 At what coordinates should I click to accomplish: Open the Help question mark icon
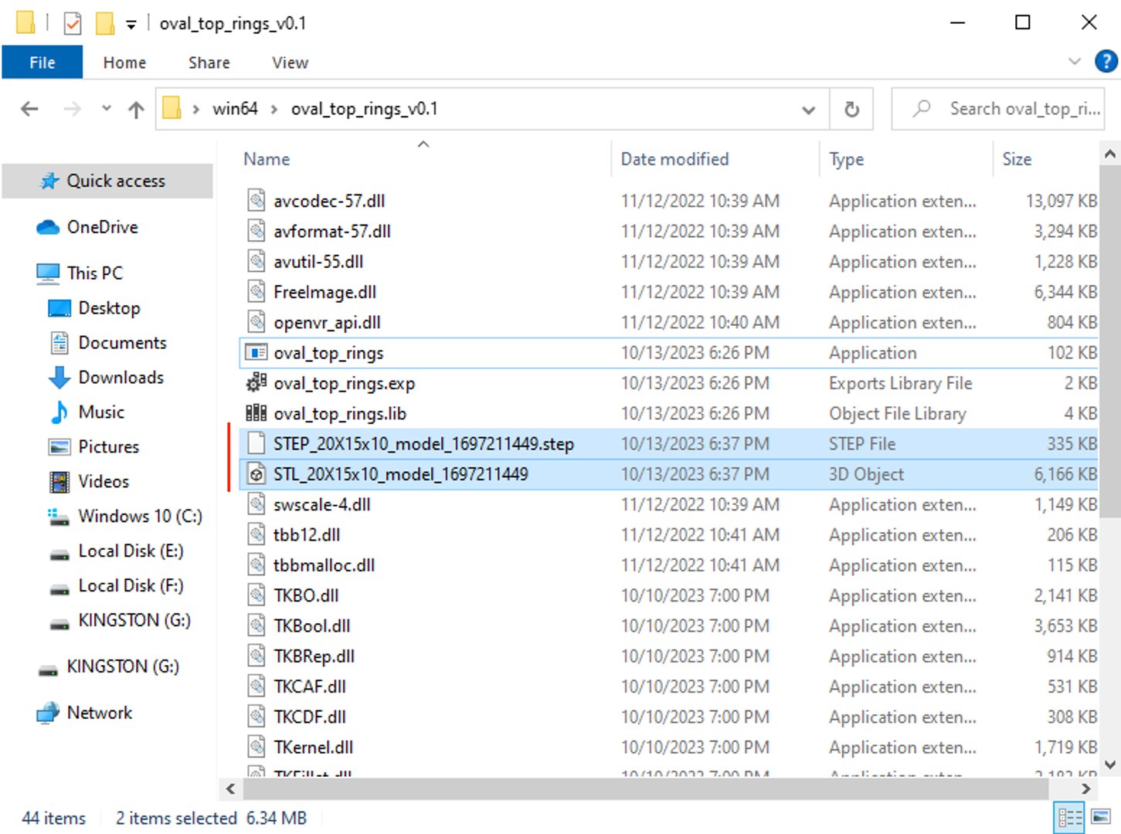[1106, 61]
